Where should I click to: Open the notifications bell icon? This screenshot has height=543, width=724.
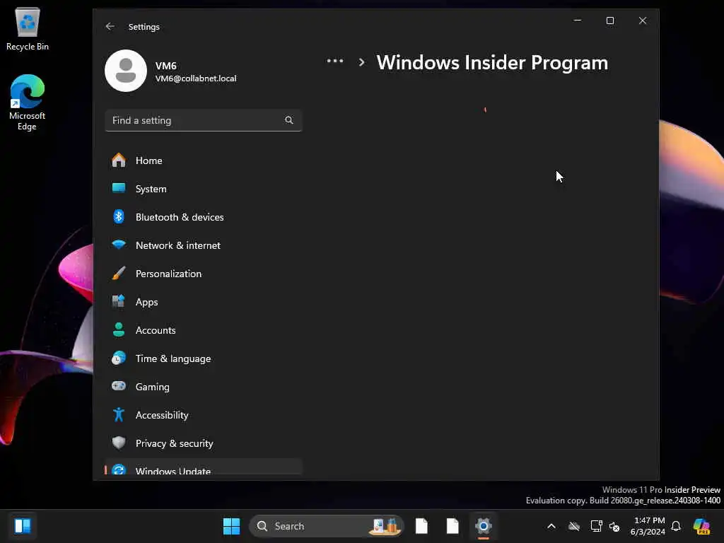click(x=676, y=526)
